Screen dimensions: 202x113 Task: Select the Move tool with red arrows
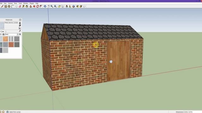34,6
